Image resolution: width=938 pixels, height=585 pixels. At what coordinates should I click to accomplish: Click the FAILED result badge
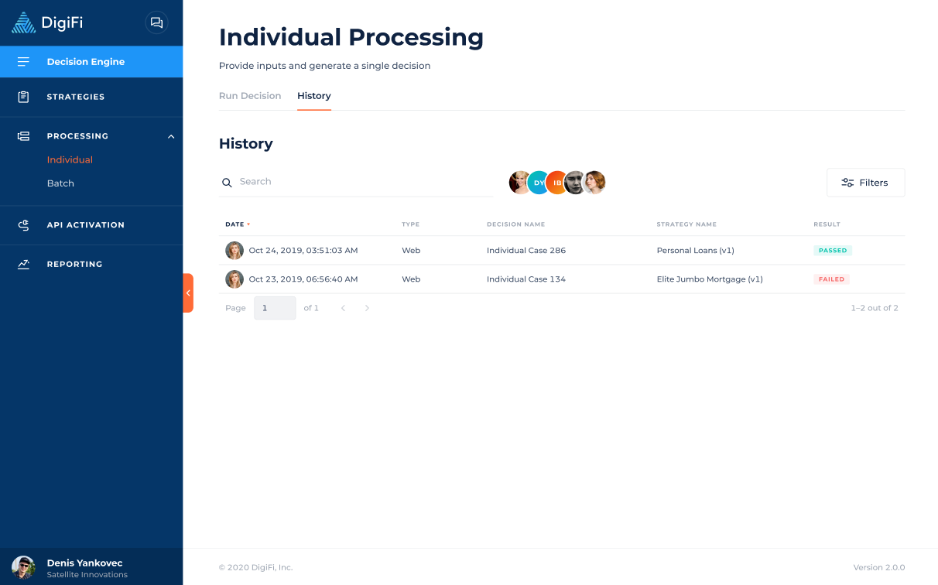[831, 279]
